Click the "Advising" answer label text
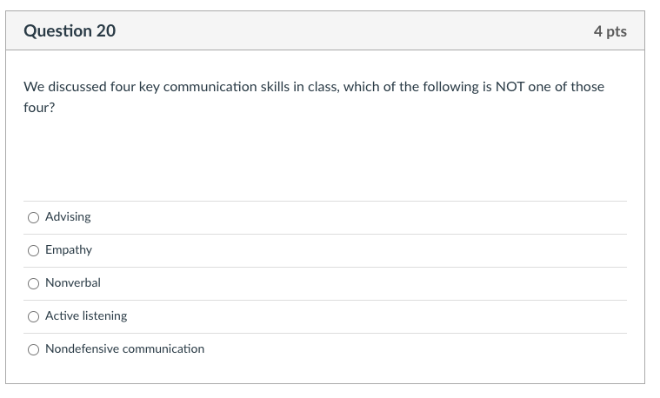The image size is (660, 398). click(68, 217)
